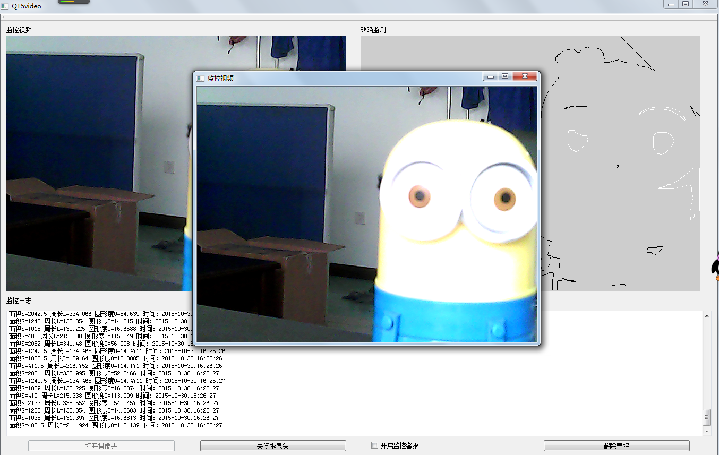The height and width of the screenshot is (455, 719).
Task: Enable the 开启监控警报 checkbox
Action: pyautogui.click(x=374, y=445)
